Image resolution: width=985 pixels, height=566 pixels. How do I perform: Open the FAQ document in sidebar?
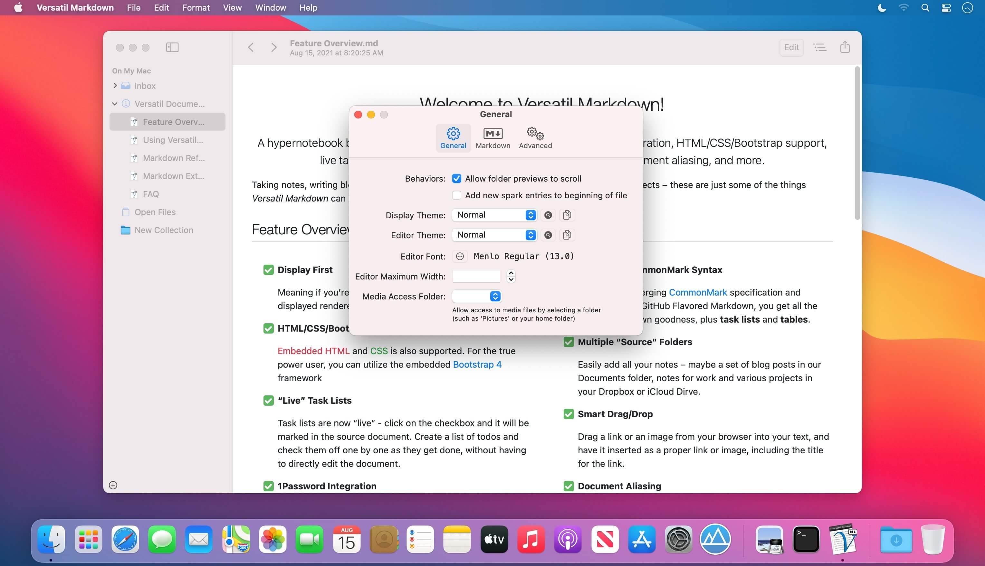167,194
